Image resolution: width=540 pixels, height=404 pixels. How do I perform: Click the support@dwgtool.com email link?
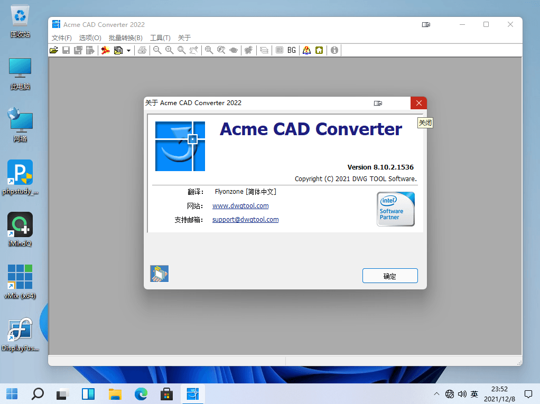[x=246, y=220]
